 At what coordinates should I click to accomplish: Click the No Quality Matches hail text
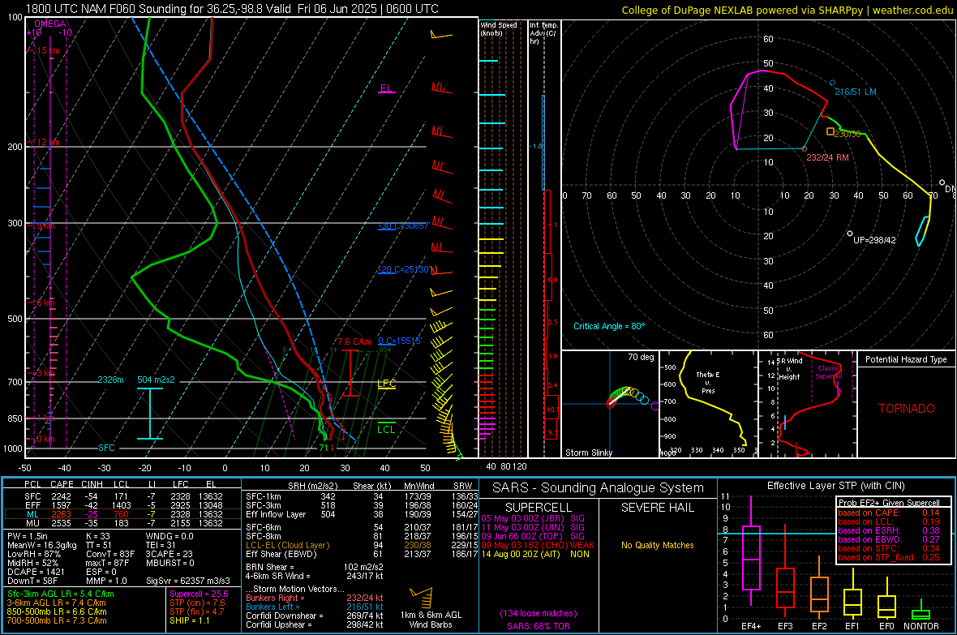[657, 545]
